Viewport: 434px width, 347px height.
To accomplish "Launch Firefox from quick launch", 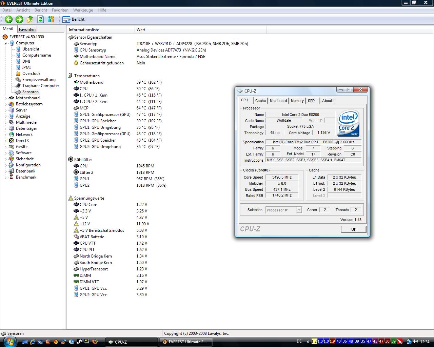I will pos(95,342).
